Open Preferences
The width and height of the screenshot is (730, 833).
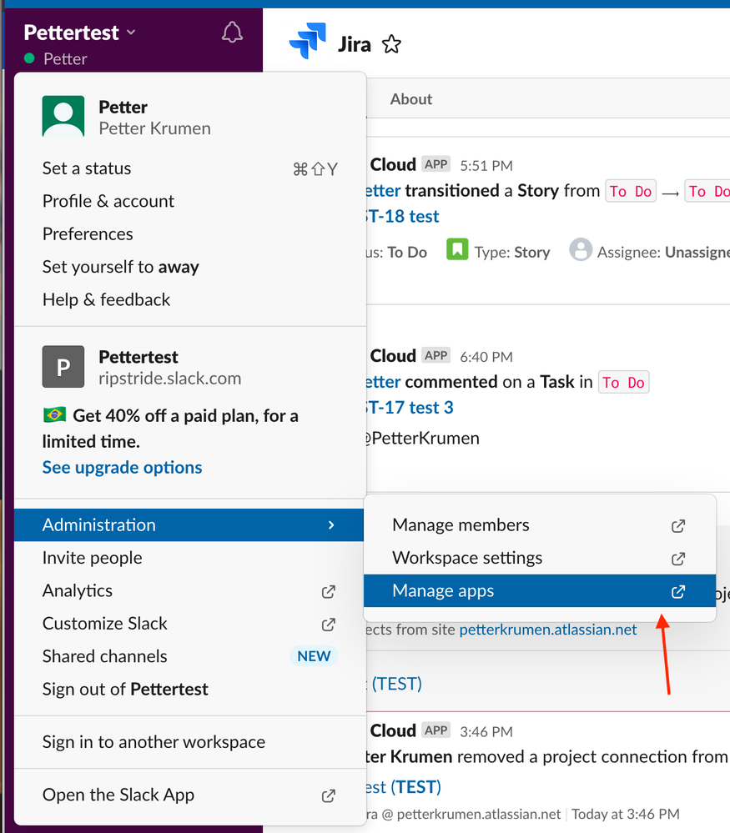pos(190,234)
